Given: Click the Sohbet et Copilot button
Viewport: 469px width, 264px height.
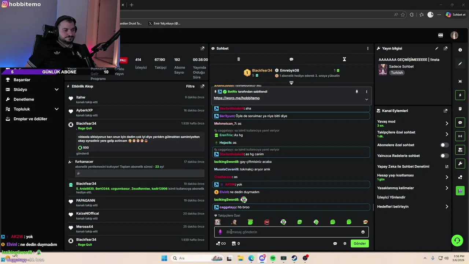Looking at the screenshot, I should [x=455, y=15].
